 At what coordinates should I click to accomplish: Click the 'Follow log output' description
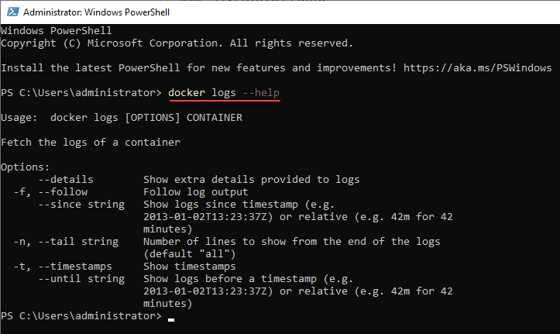coord(196,192)
